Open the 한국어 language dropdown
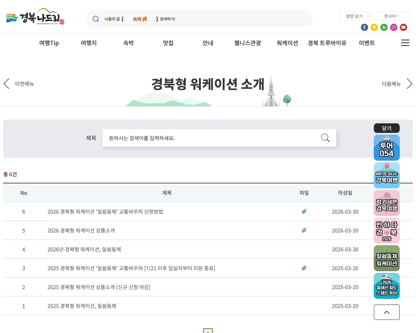This screenshot has height=333, width=416. (x=393, y=16)
